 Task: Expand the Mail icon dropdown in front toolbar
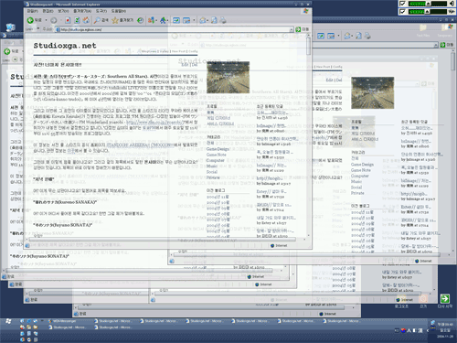[207, 20]
